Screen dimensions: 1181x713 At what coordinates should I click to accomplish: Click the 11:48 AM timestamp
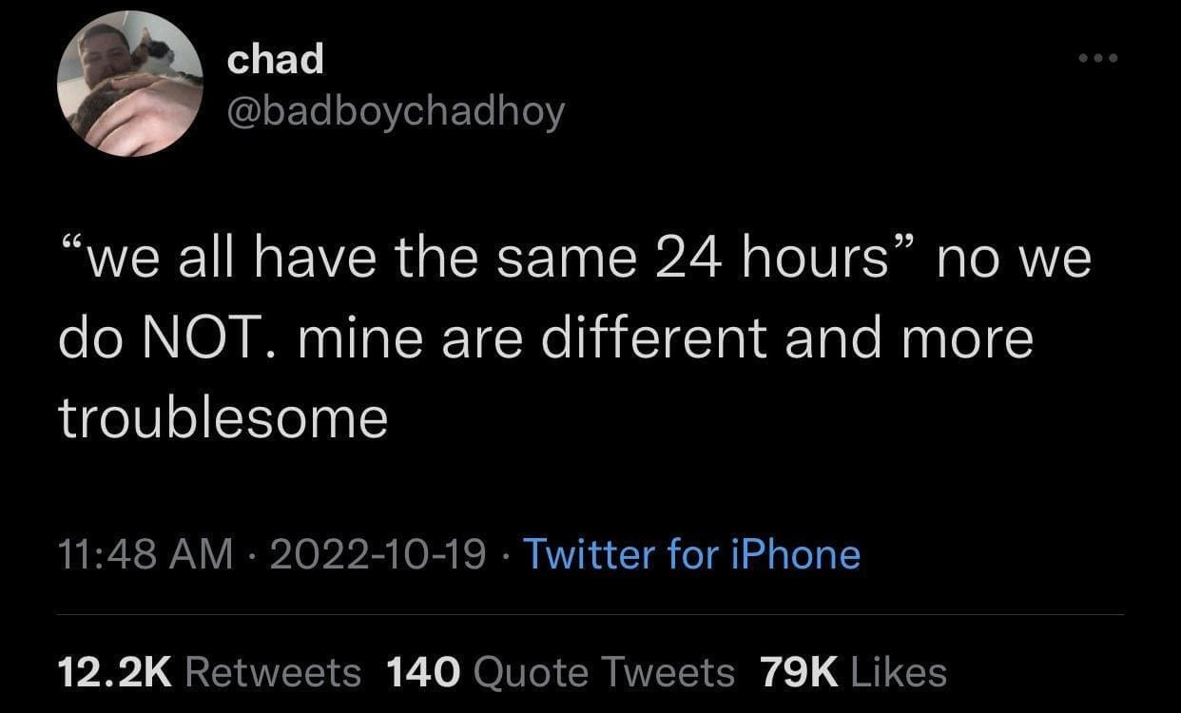pyautogui.click(x=145, y=553)
